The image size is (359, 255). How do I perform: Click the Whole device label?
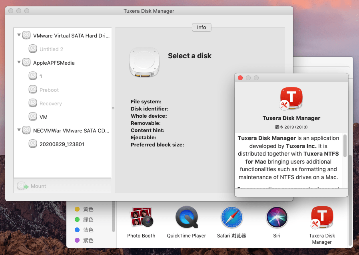tap(149, 116)
